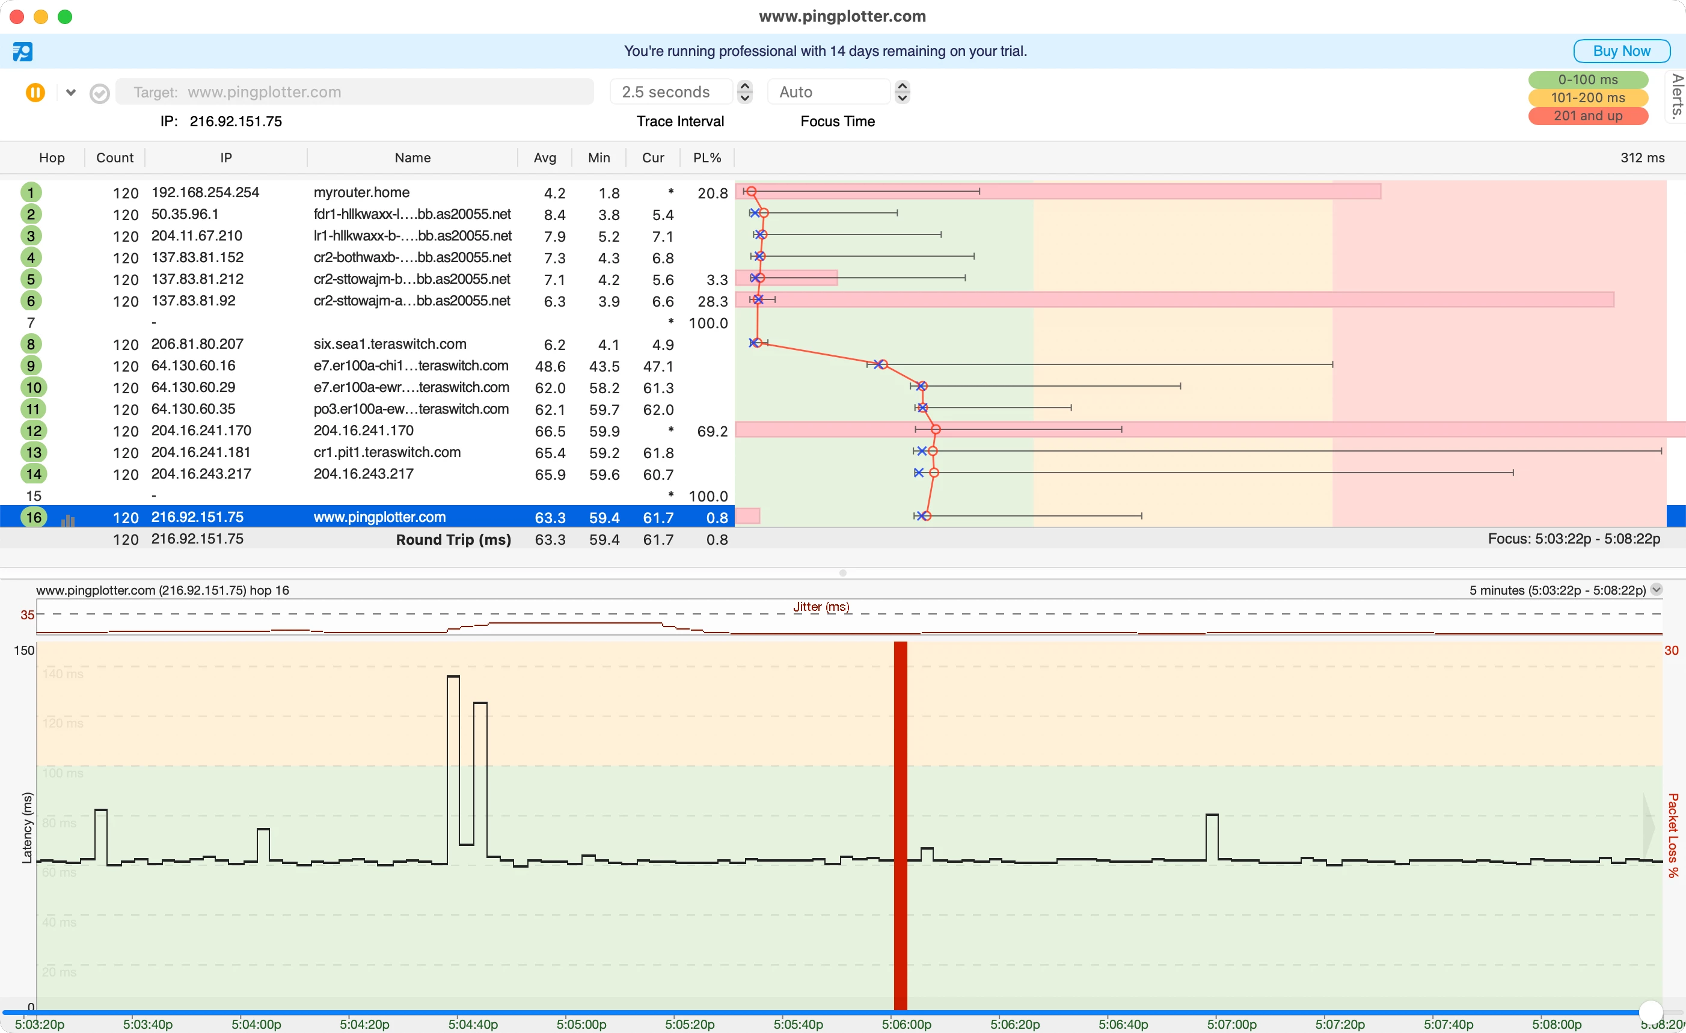Click the 101-200 ms yellow legend swatch
The image size is (1686, 1033).
coord(1587,98)
